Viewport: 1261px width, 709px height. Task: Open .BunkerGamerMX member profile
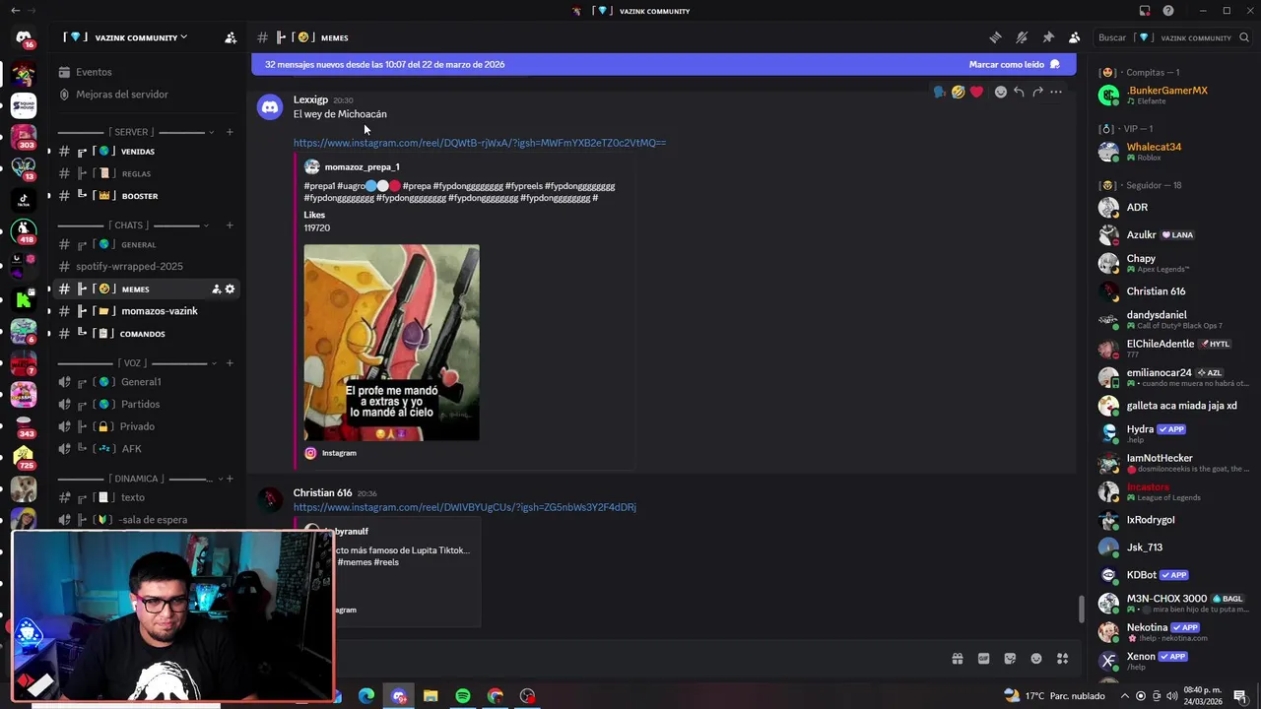coord(1174,95)
